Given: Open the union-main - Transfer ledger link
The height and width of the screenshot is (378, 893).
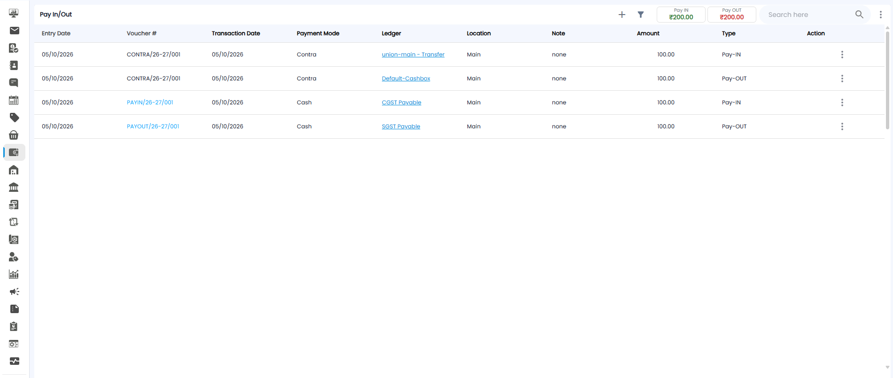Looking at the screenshot, I should click(x=413, y=55).
